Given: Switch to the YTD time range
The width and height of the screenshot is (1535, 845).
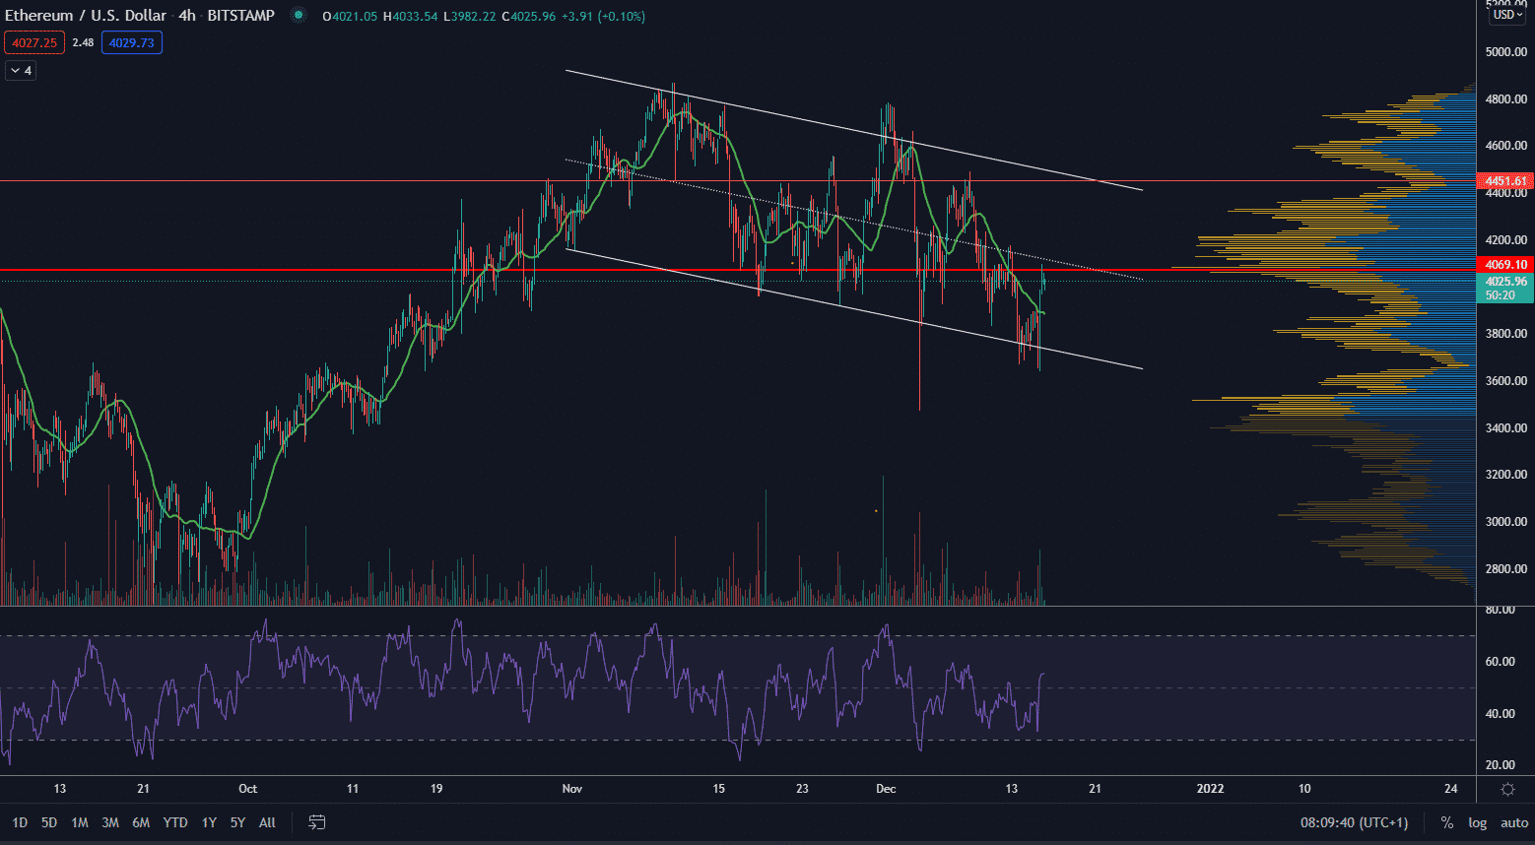Looking at the screenshot, I should 175,822.
